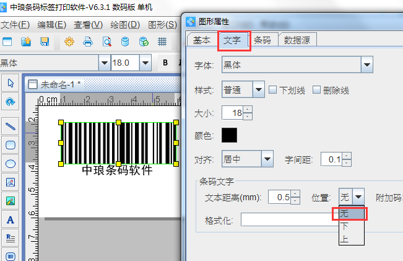Expand the 字体 font dropdown in dialog
This screenshot has height=261, width=403.
366,64
